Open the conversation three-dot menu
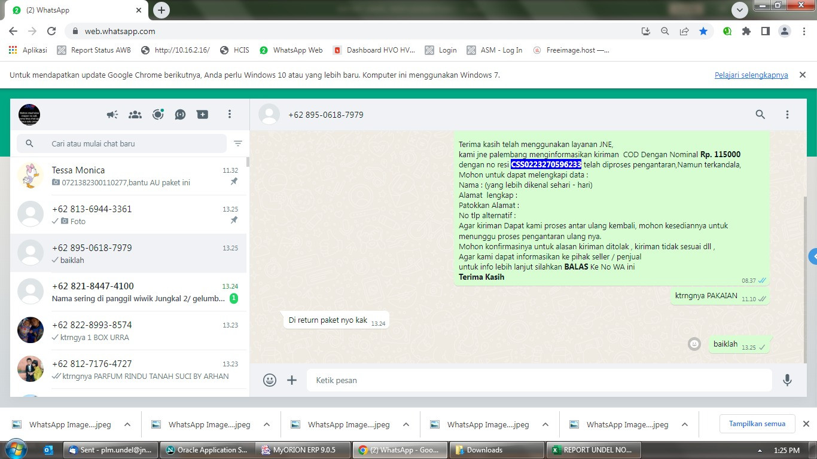This screenshot has height=459, width=817. pyautogui.click(x=787, y=115)
